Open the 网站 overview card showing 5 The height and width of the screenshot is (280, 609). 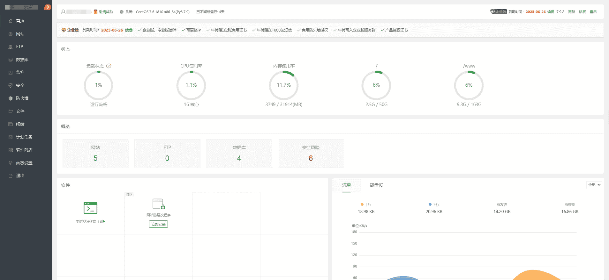pos(95,154)
